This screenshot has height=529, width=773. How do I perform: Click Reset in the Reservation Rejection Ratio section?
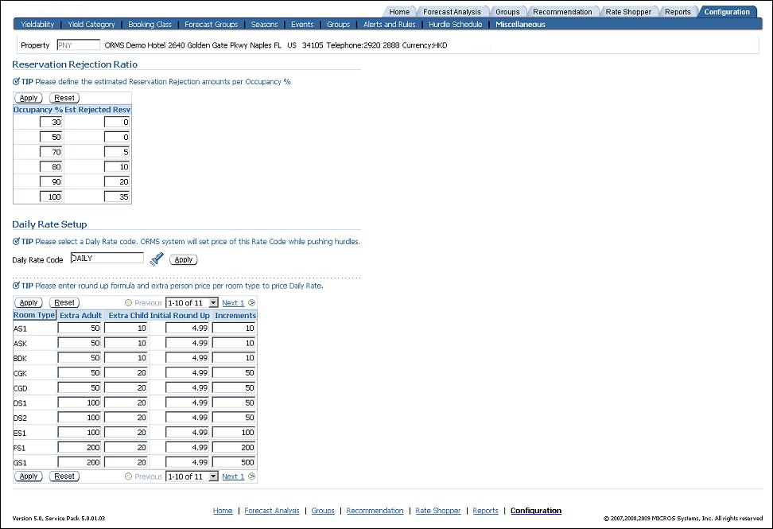tap(64, 97)
